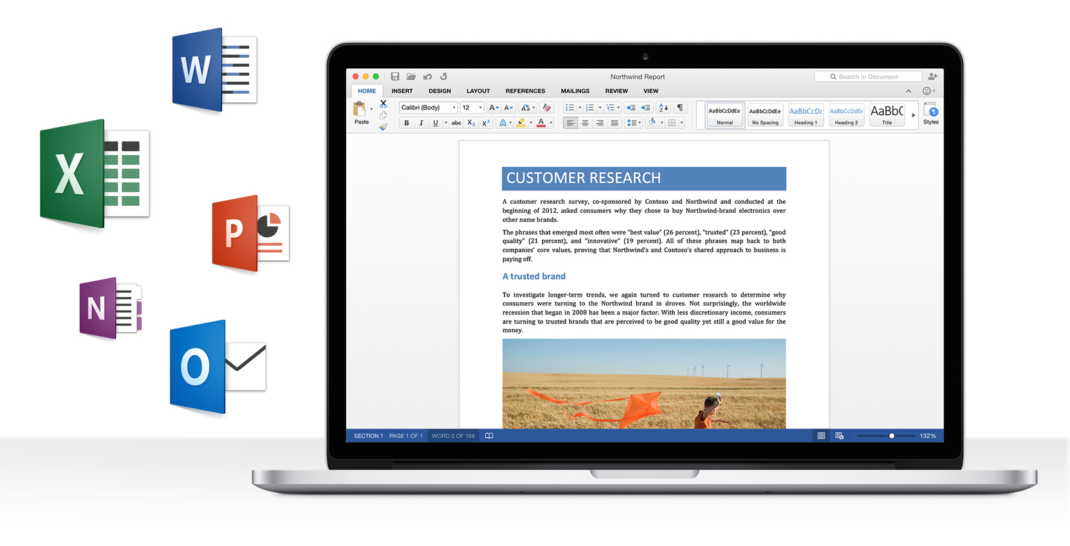
Task: Open the Calibri (Body) font dropdown
Action: [454, 108]
